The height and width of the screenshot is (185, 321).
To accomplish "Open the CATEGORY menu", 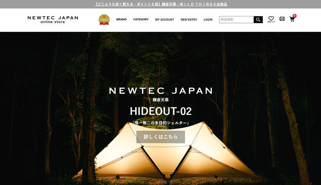I will click(141, 19).
